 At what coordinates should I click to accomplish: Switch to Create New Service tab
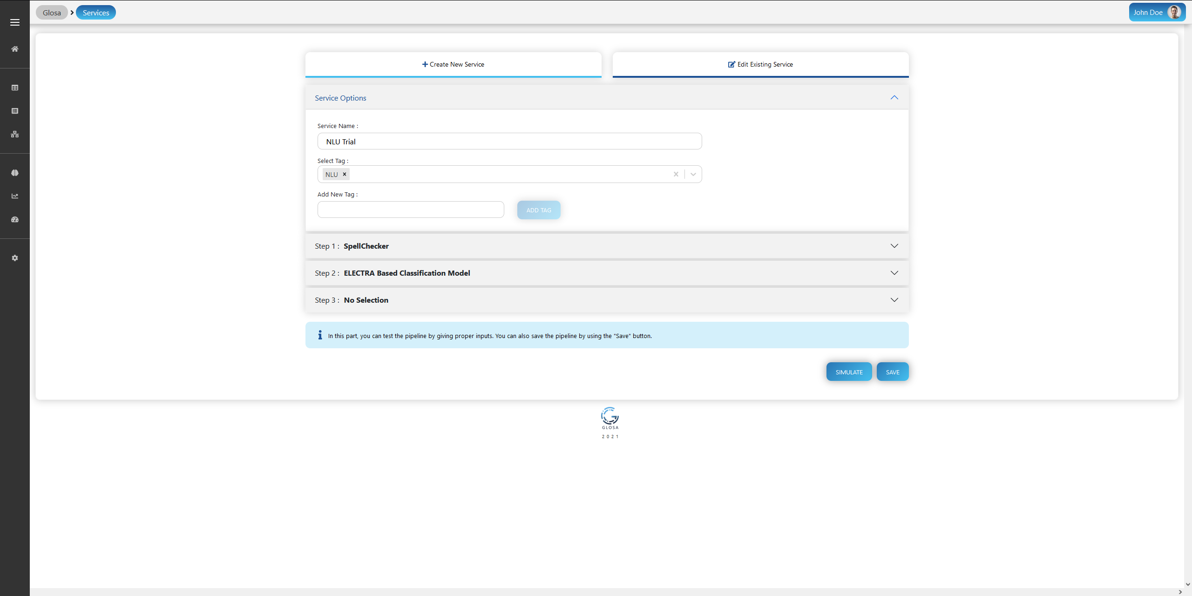(x=453, y=64)
